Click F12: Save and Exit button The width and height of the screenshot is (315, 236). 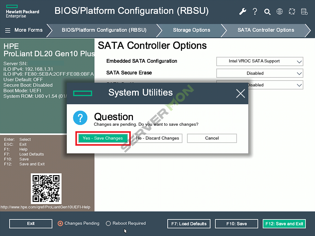pyautogui.click(x=284, y=223)
